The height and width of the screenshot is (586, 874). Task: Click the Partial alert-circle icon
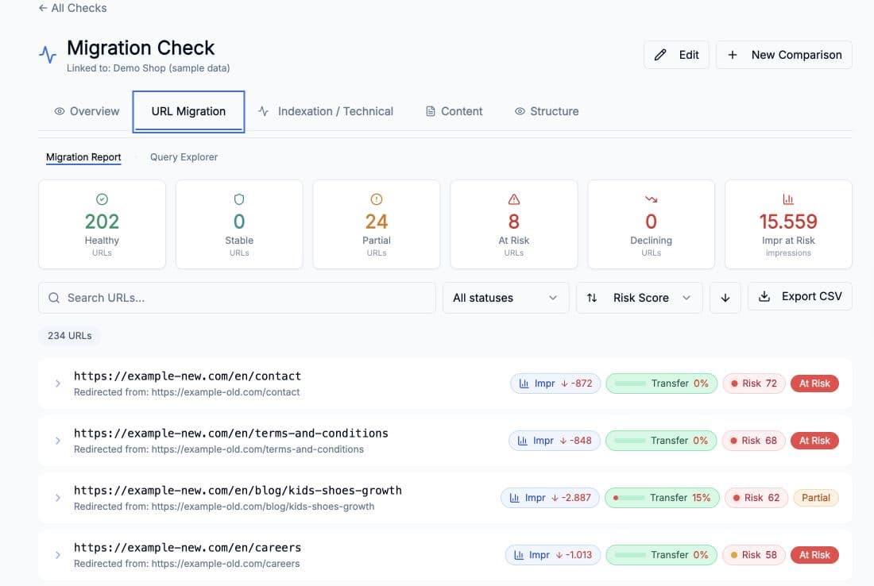[x=377, y=199]
